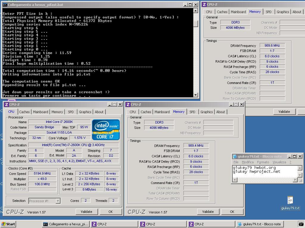Screen dimensions: 305x228
Task: Click the Intel Core i7 logo badge
Action: pyautogui.click(x=106, y=130)
